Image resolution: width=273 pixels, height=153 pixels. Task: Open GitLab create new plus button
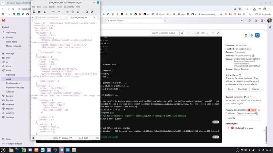[241, 21]
